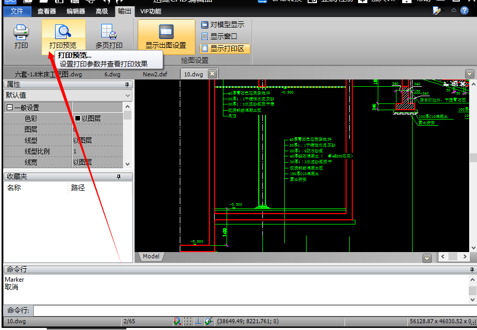The width and height of the screenshot is (477, 330).
Task: Click the 2/65 status bar counter
Action: pyautogui.click(x=129, y=321)
